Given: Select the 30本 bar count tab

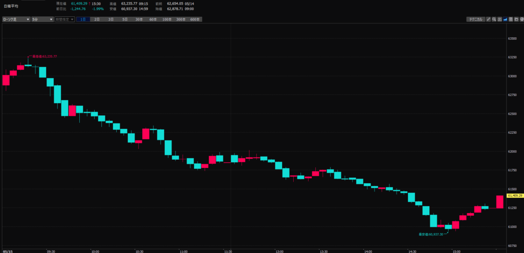Looking at the screenshot, I should pos(139,19).
